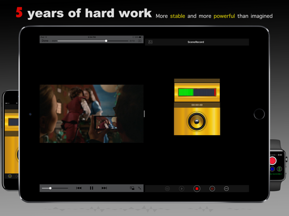Click the 00:00:49 recording timer
This screenshot has width=289, height=216.
pos(197,105)
